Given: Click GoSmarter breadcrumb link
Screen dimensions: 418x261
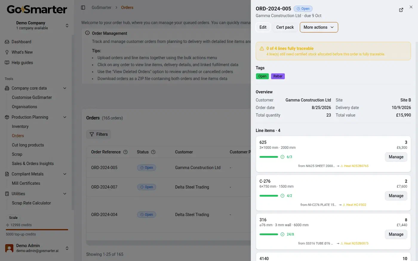Looking at the screenshot, I should 102,7.
